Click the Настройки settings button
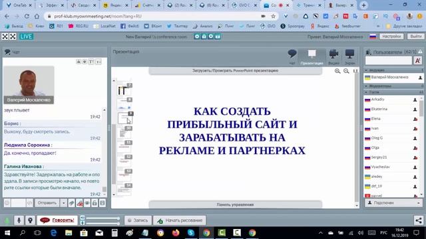 (391, 37)
